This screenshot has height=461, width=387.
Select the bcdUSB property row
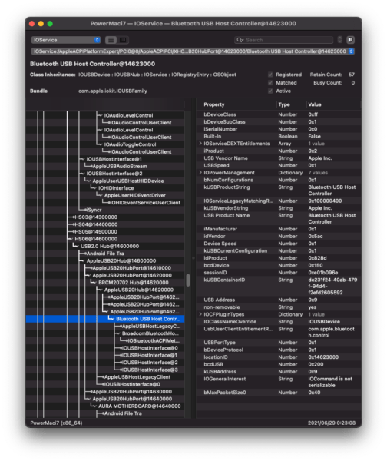click(279, 364)
